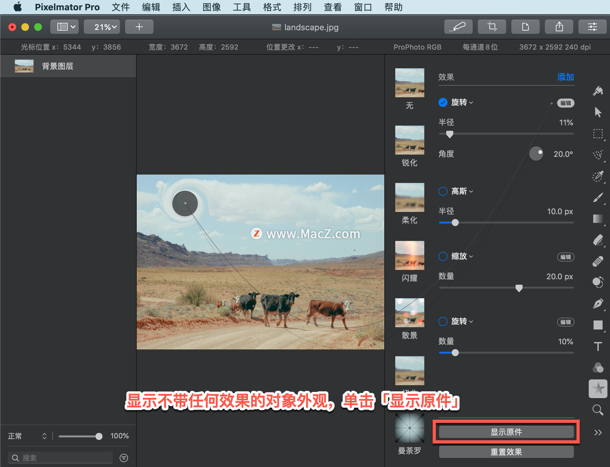Open the Apple menu
610x467 pixels.
18,7
